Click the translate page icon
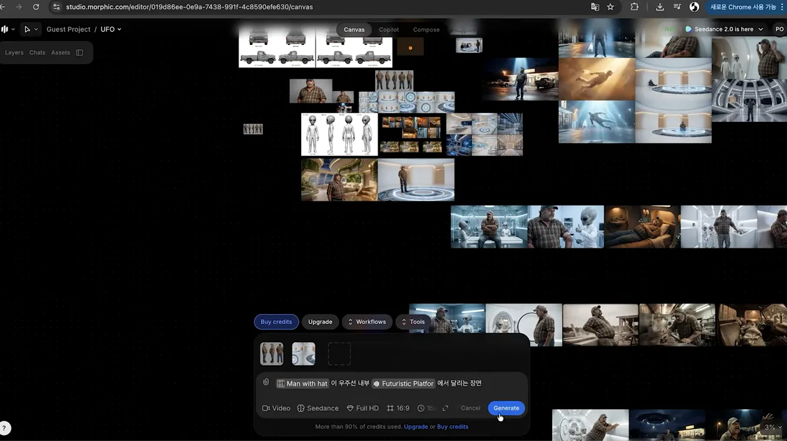The height and width of the screenshot is (441, 787). point(595,7)
